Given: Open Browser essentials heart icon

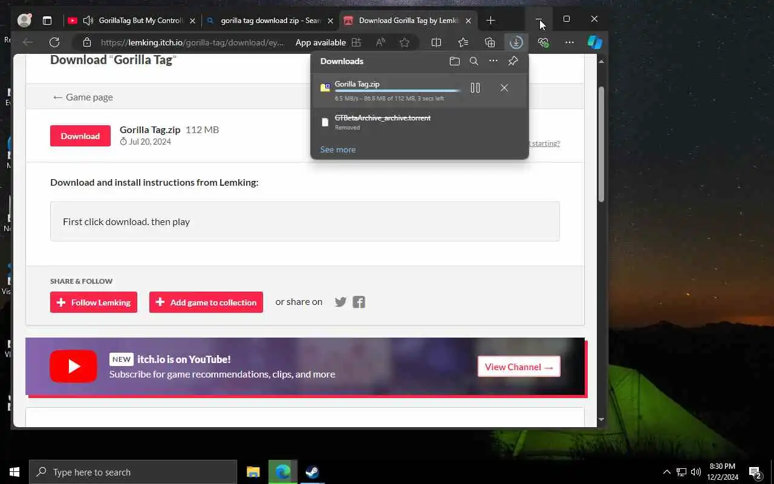Looking at the screenshot, I should point(543,42).
